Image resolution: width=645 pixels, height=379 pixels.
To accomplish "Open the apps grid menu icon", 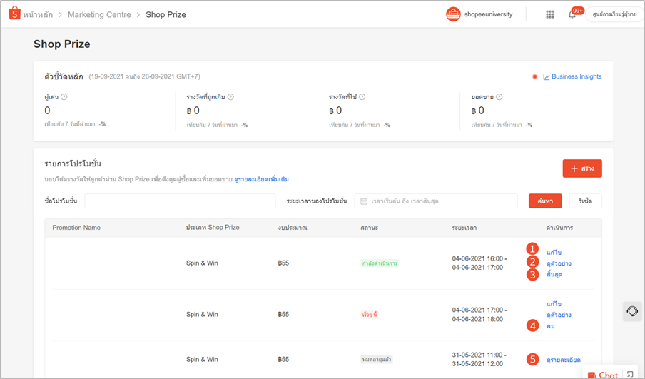I will click(x=550, y=14).
